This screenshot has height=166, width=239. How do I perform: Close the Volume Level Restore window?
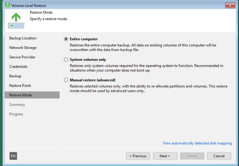pos(230,5)
